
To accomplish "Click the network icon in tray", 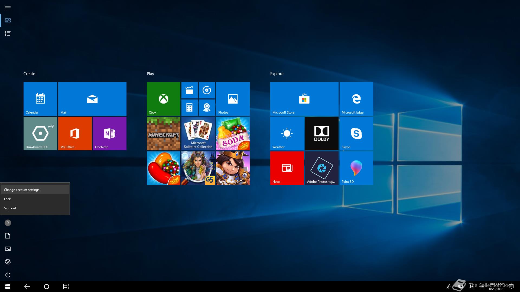I will click(x=460, y=287).
